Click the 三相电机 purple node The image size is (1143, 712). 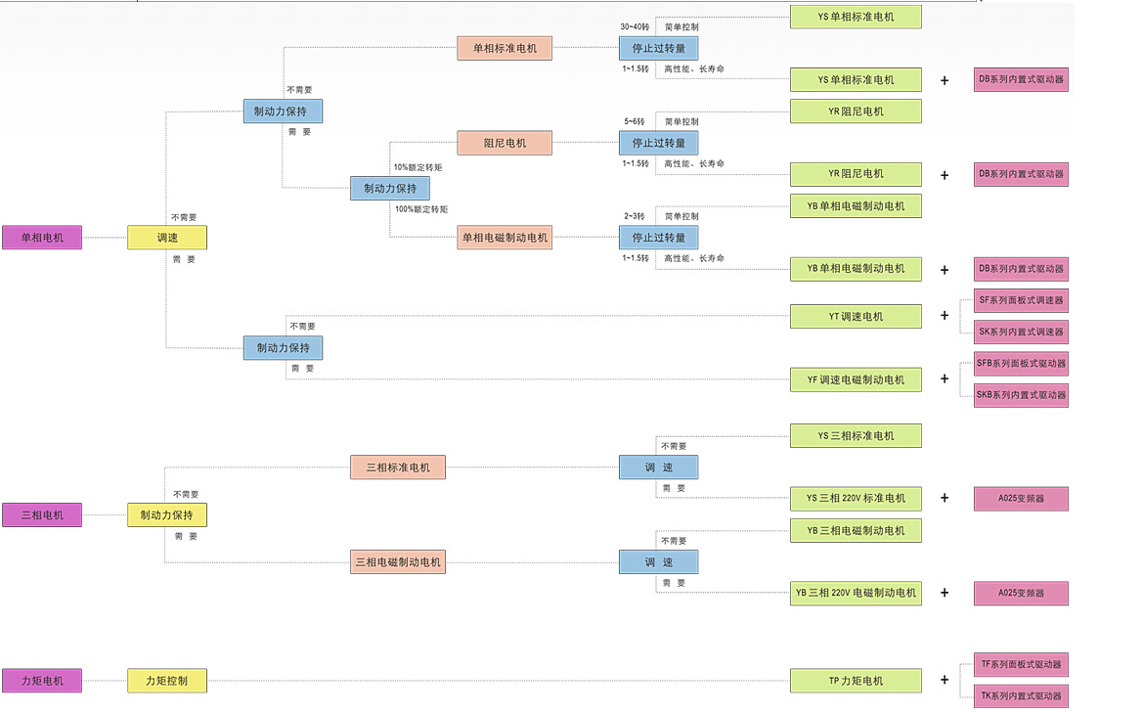click(42, 514)
